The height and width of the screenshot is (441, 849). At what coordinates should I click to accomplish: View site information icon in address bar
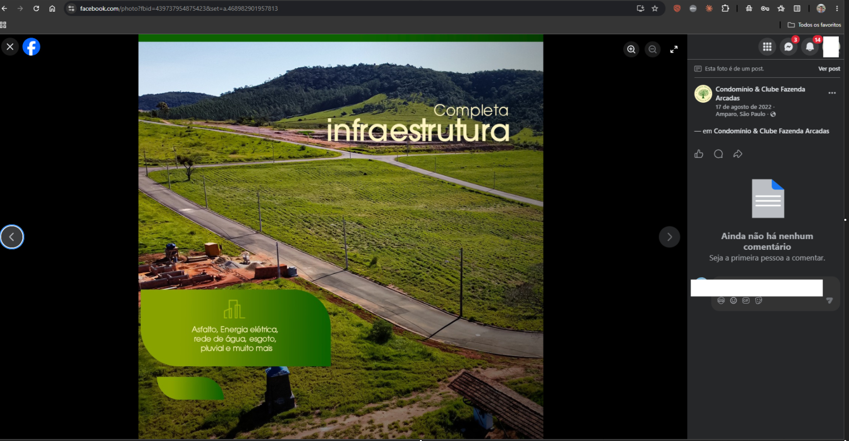pyautogui.click(x=71, y=8)
